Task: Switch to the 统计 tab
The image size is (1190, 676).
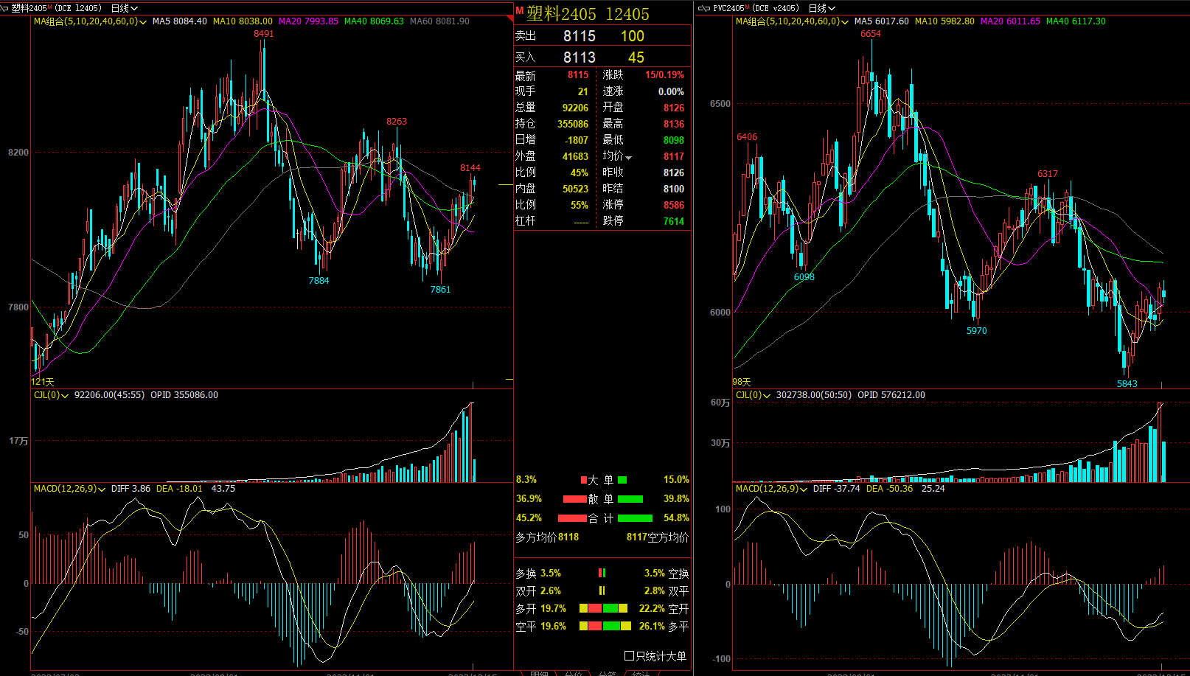Action: click(641, 672)
